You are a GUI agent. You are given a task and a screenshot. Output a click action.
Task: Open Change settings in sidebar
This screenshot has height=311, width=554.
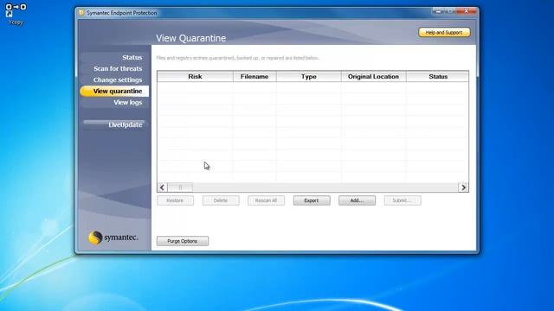pos(118,80)
